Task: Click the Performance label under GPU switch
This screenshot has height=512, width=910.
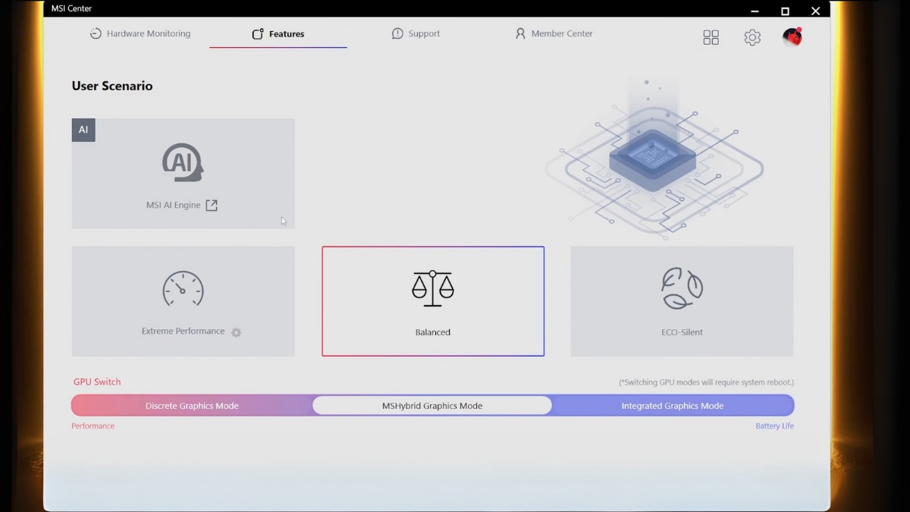Action: pos(93,426)
